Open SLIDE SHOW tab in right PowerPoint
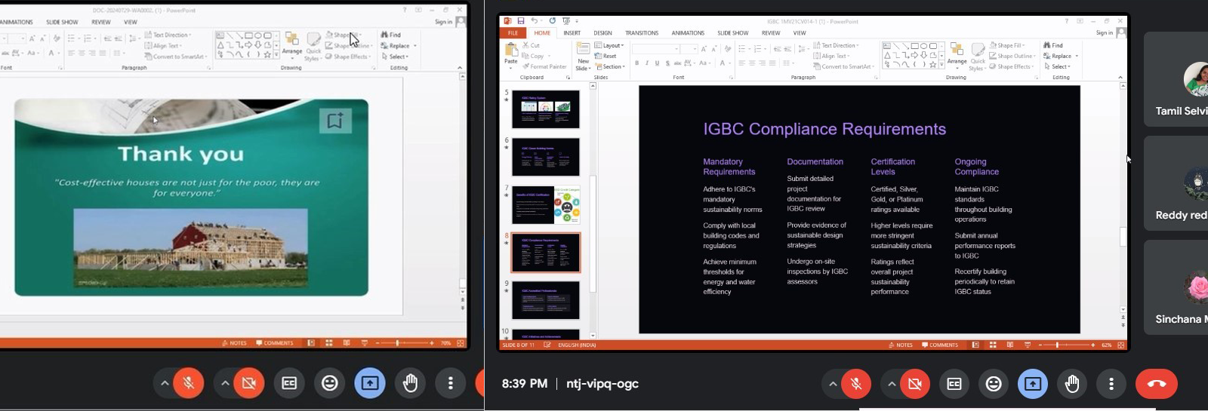The height and width of the screenshot is (411, 1208). click(732, 33)
